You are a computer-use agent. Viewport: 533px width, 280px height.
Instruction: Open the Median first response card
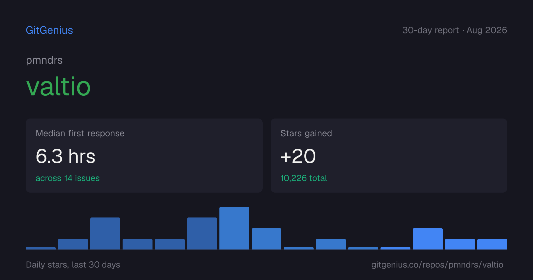click(144, 156)
